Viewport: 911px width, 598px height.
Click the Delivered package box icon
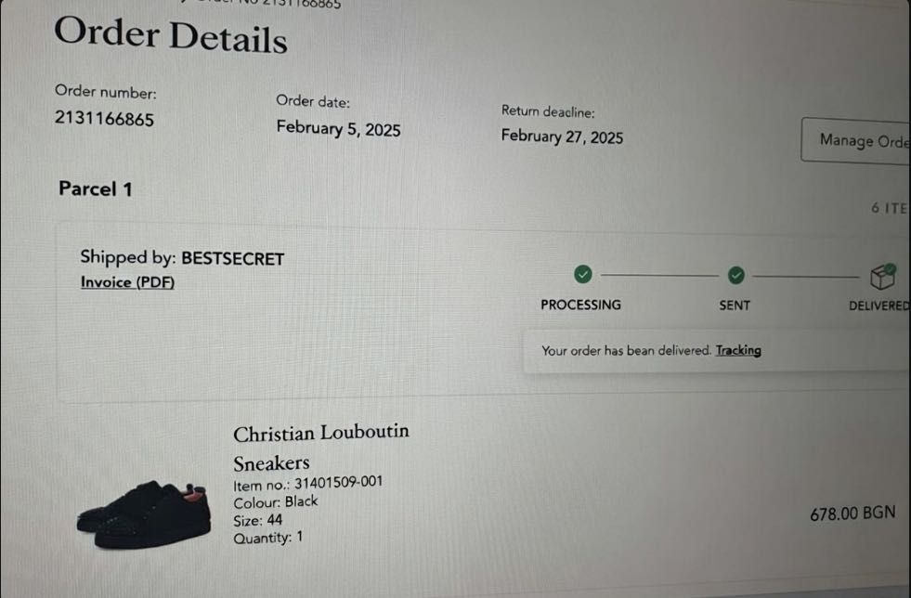(881, 276)
